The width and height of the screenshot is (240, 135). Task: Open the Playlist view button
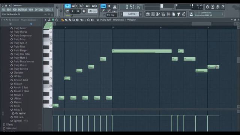tap(148, 14)
